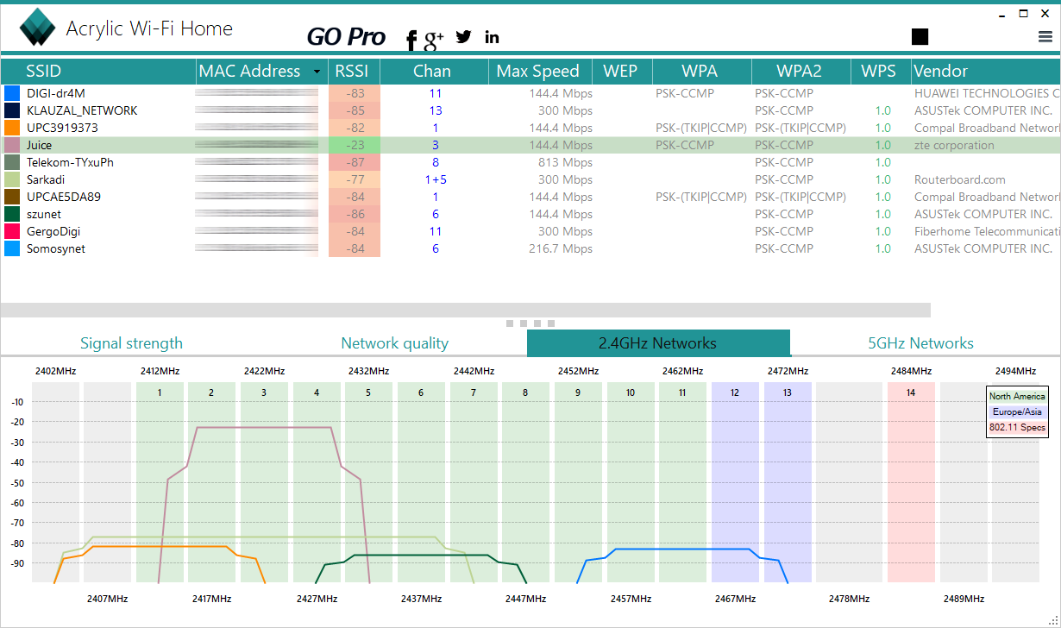Select the szunet network name

tap(44, 214)
